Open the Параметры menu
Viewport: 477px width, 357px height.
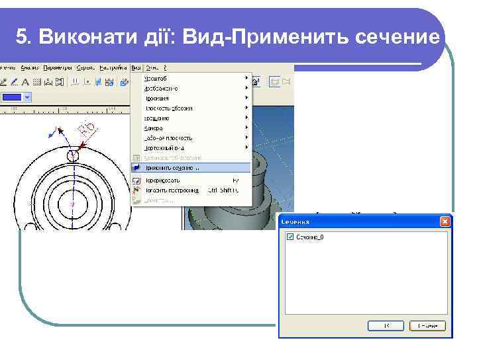coord(58,67)
